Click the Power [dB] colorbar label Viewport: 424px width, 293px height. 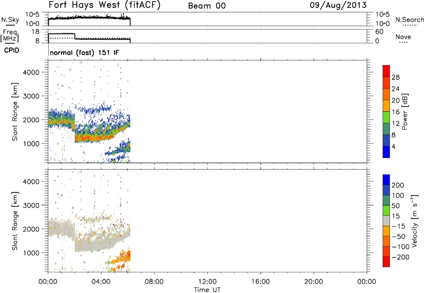coord(405,112)
